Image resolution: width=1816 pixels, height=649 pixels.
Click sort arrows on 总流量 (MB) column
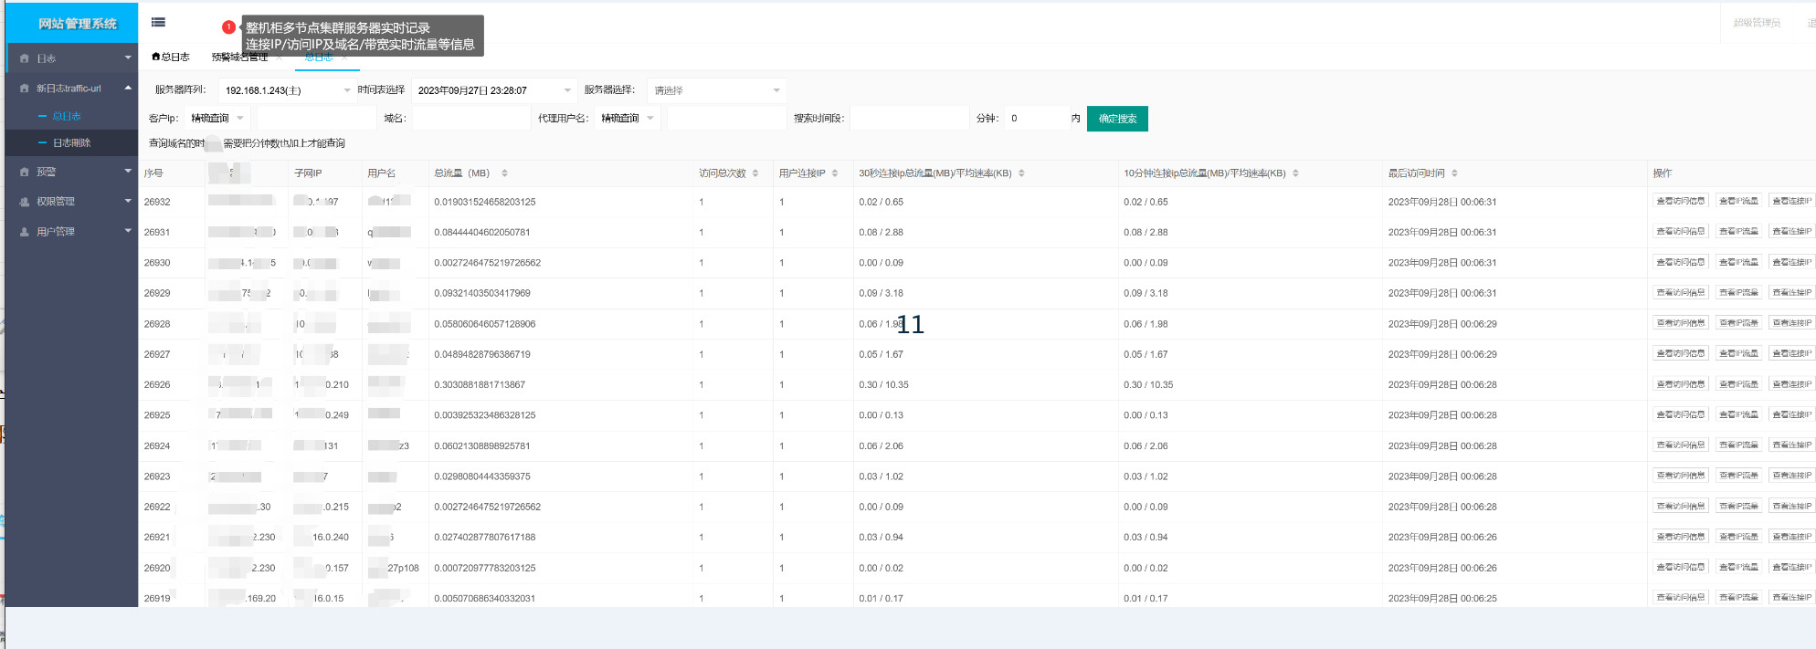coord(504,173)
